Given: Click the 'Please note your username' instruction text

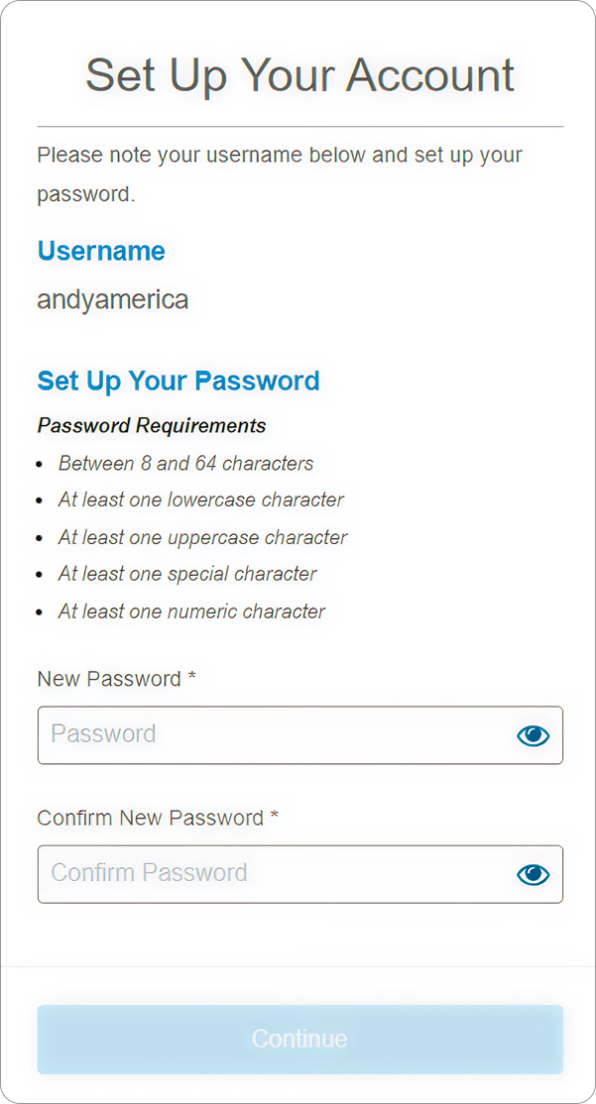Looking at the screenshot, I should (279, 157).
